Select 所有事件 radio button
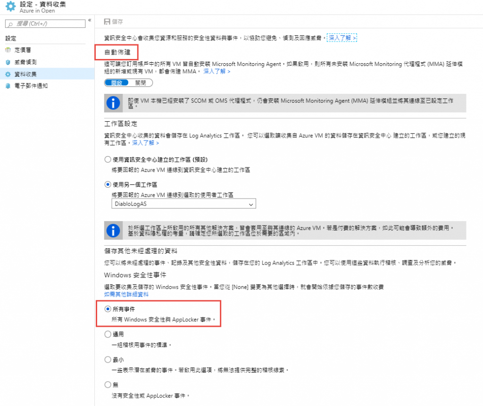The image size is (483, 406). 108,309
